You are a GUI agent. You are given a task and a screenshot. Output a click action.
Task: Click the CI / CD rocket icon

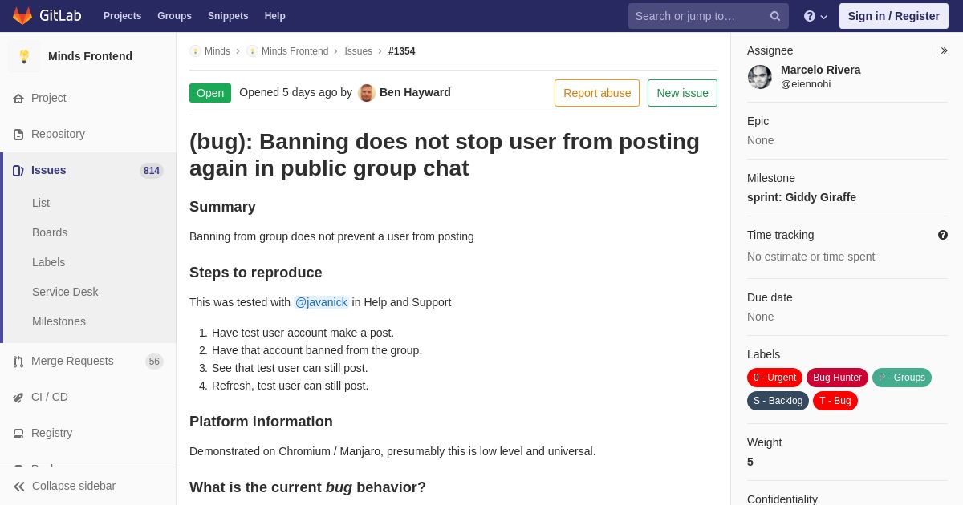point(18,398)
